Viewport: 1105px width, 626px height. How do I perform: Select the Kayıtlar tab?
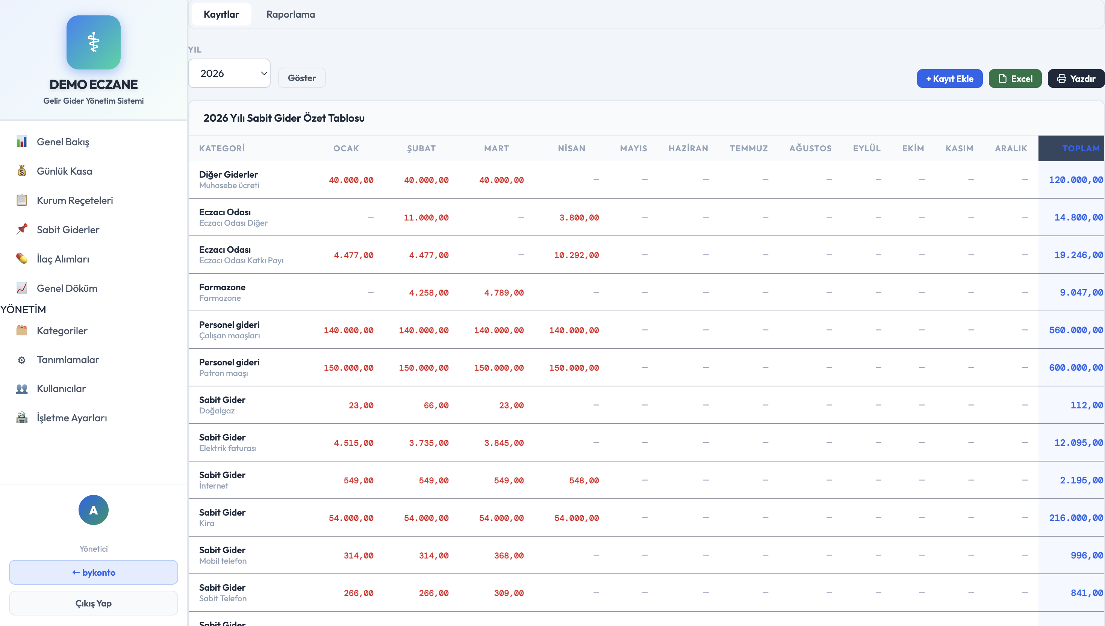pyautogui.click(x=221, y=15)
